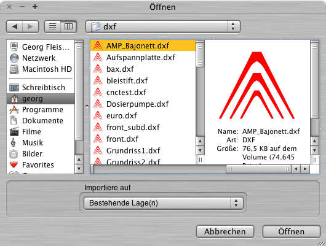Go back with the left arrow button

(x=14, y=26)
